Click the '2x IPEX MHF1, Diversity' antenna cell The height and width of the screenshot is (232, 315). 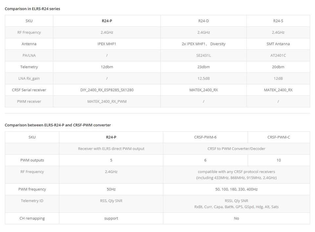tap(203, 44)
